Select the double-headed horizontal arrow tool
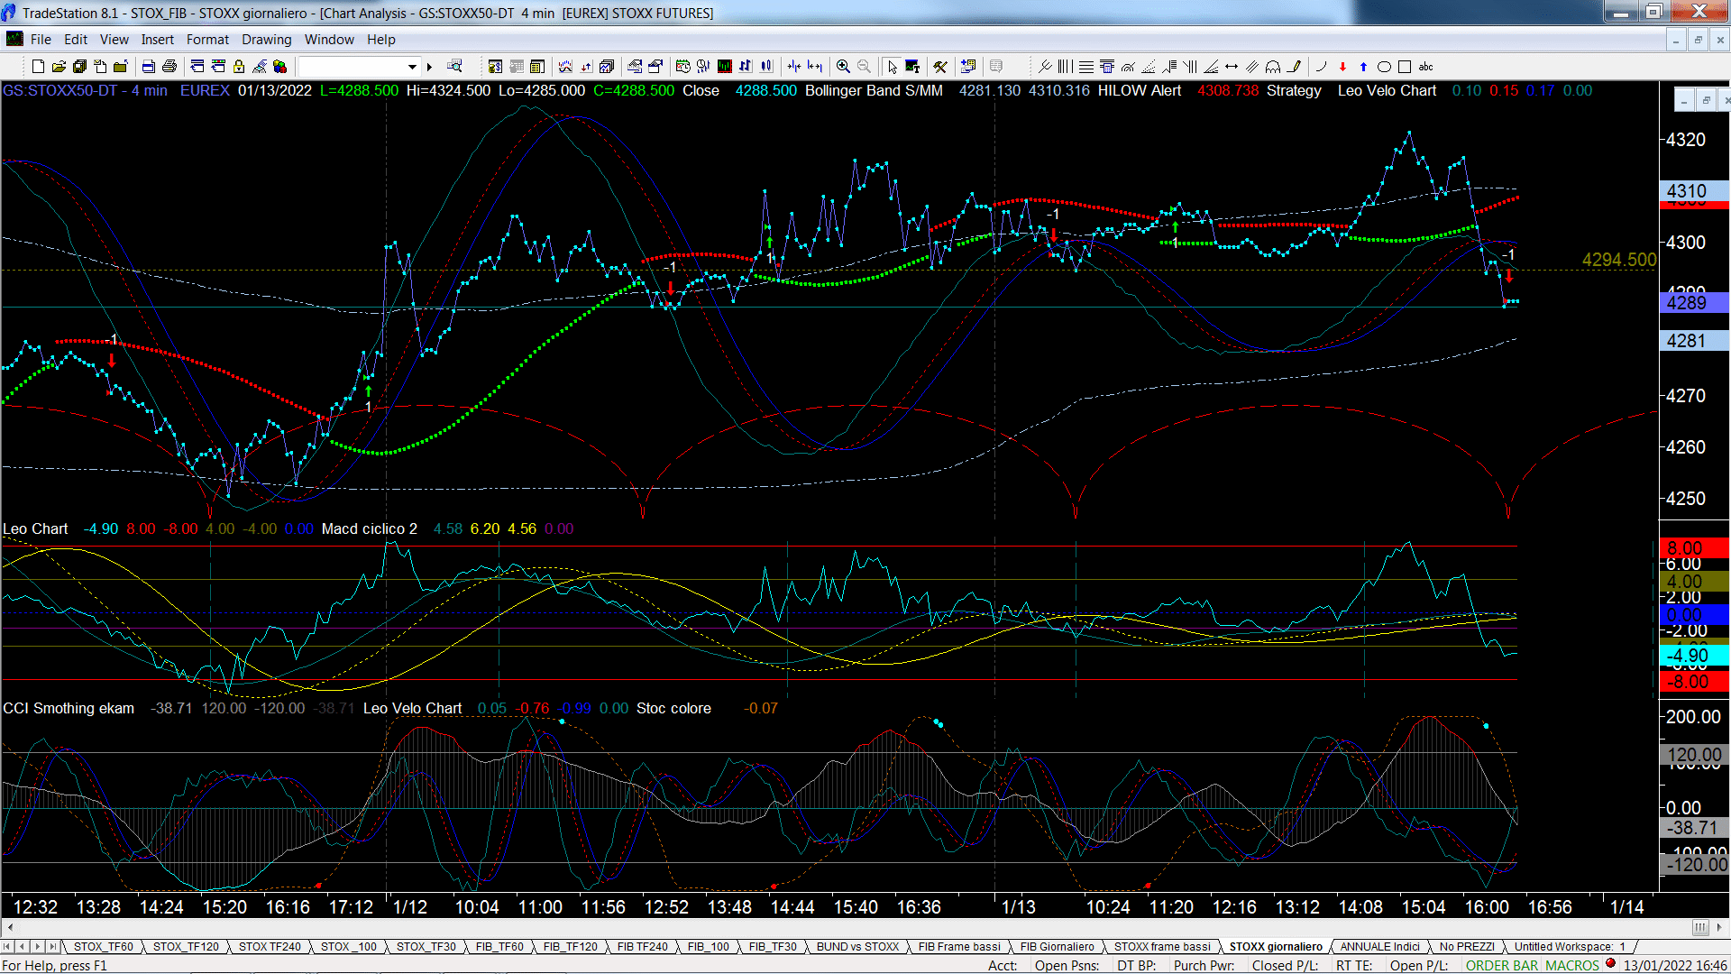1731x974 pixels. pos(1232,66)
